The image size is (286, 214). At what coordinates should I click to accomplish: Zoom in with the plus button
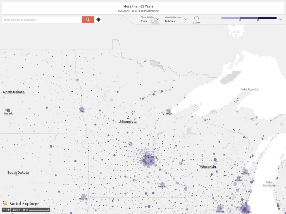pyautogui.click(x=8, y=210)
